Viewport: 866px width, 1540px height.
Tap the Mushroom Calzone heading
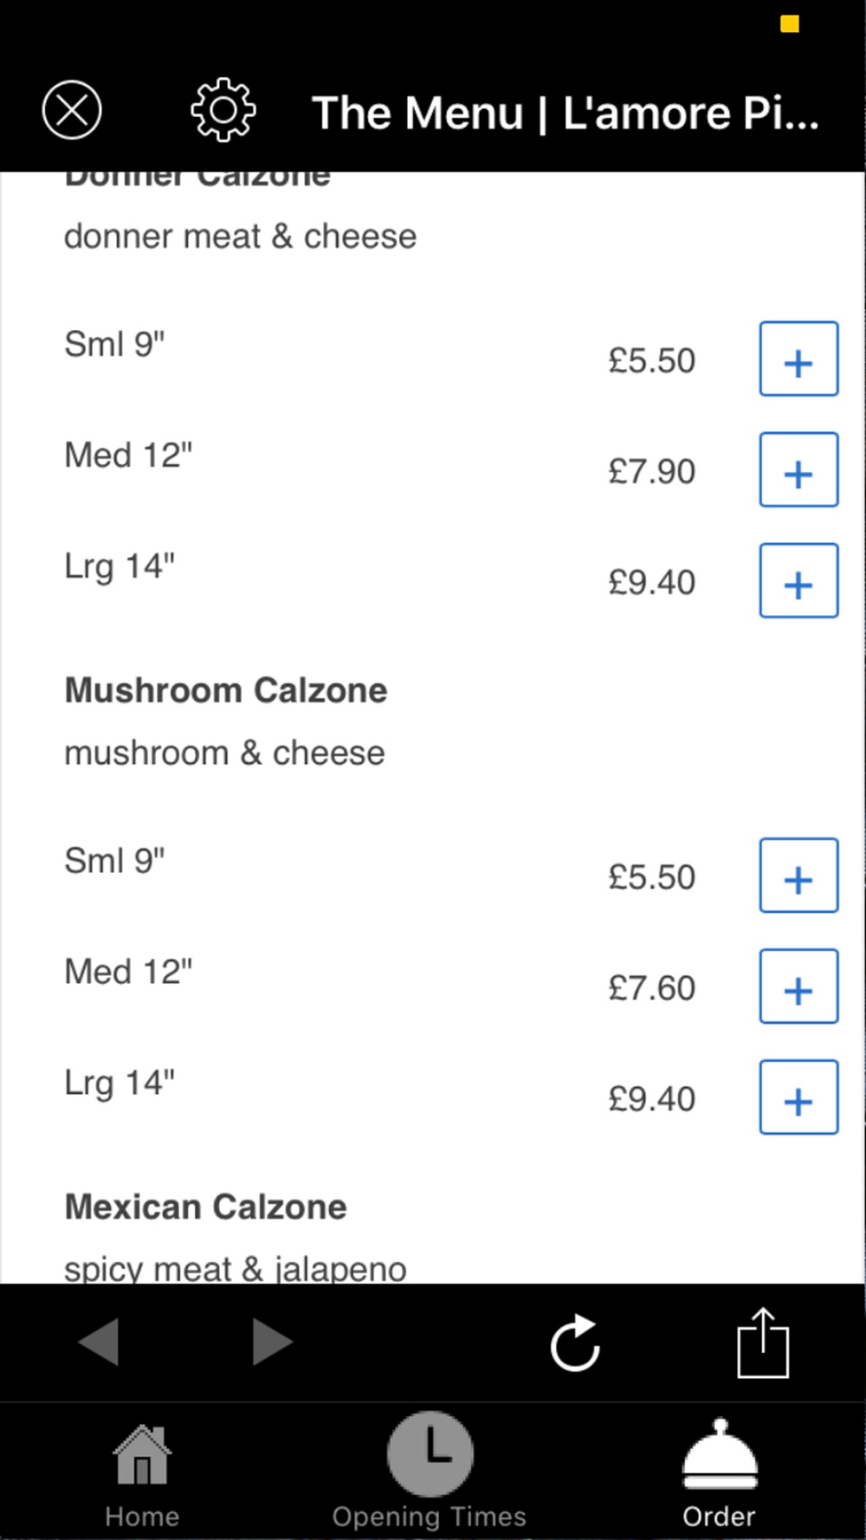(x=226, y=690)
